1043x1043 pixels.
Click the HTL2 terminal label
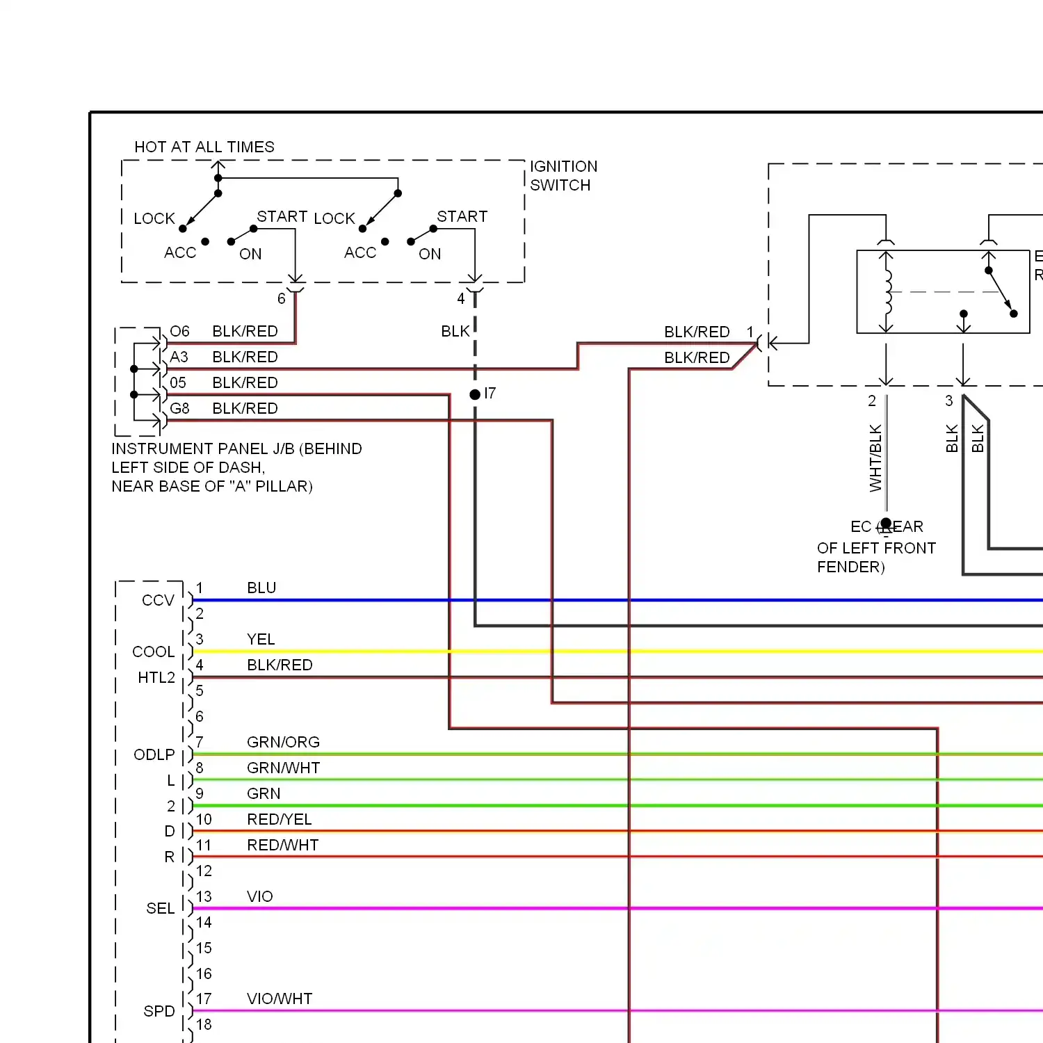coord(156,677)
